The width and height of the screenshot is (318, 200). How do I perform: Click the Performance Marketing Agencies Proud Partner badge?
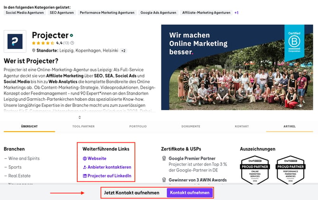point(290,170)
